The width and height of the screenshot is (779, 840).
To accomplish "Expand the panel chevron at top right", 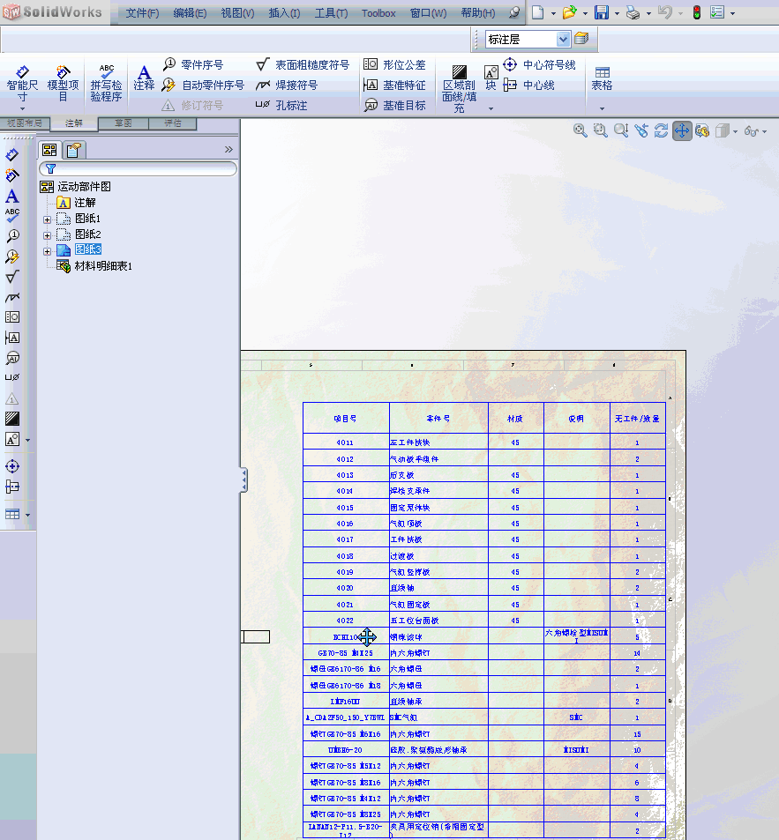I will pyautogui.click(x=228, y=150).
